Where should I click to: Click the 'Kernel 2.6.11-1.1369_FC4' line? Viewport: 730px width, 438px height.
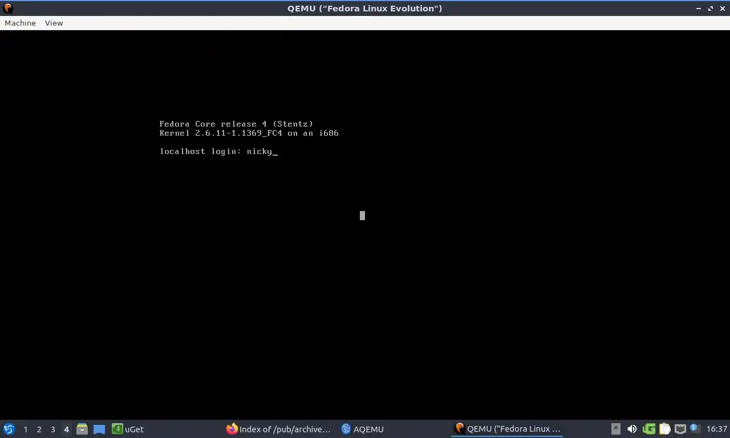[249, 133]
